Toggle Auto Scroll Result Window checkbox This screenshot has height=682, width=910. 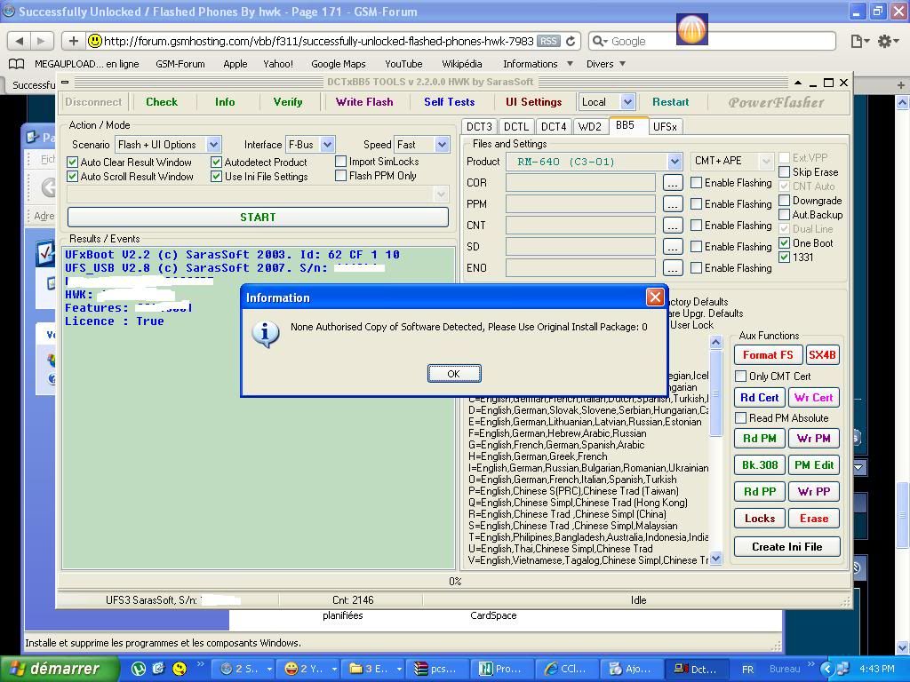point(73,177)
